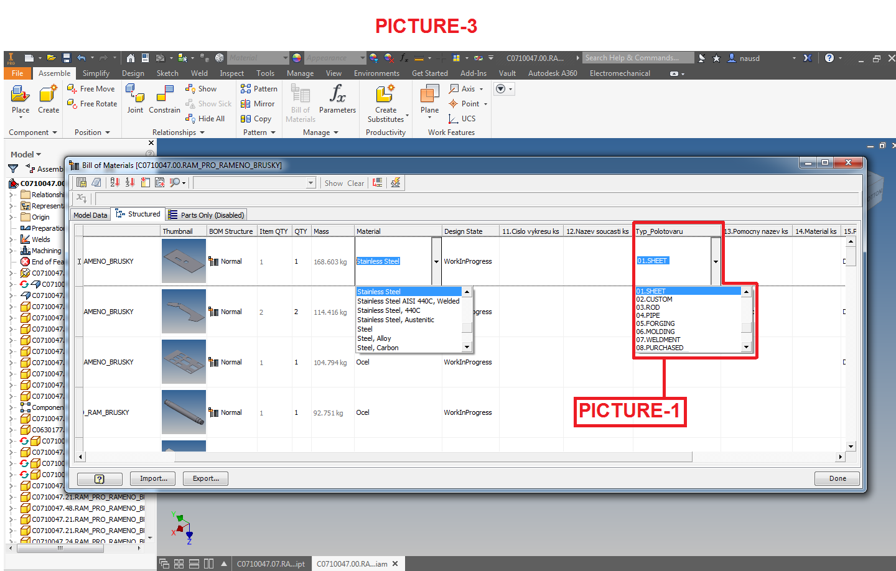Choose the Plane work feature tool
Screen dimensions: 896x571
(429, 100)
